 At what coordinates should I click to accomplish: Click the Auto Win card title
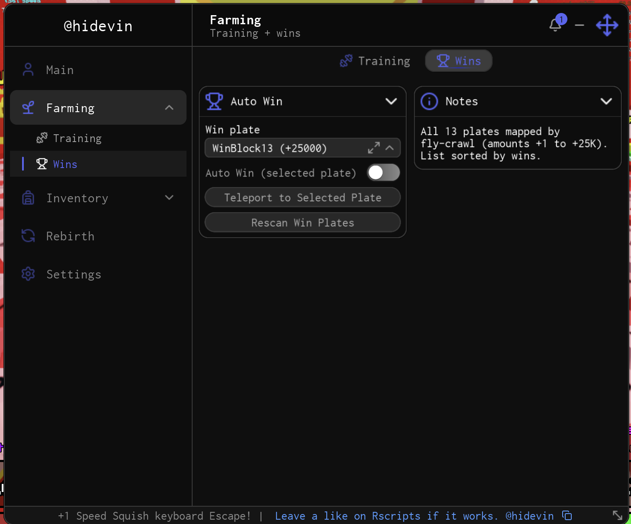(256, 101)
